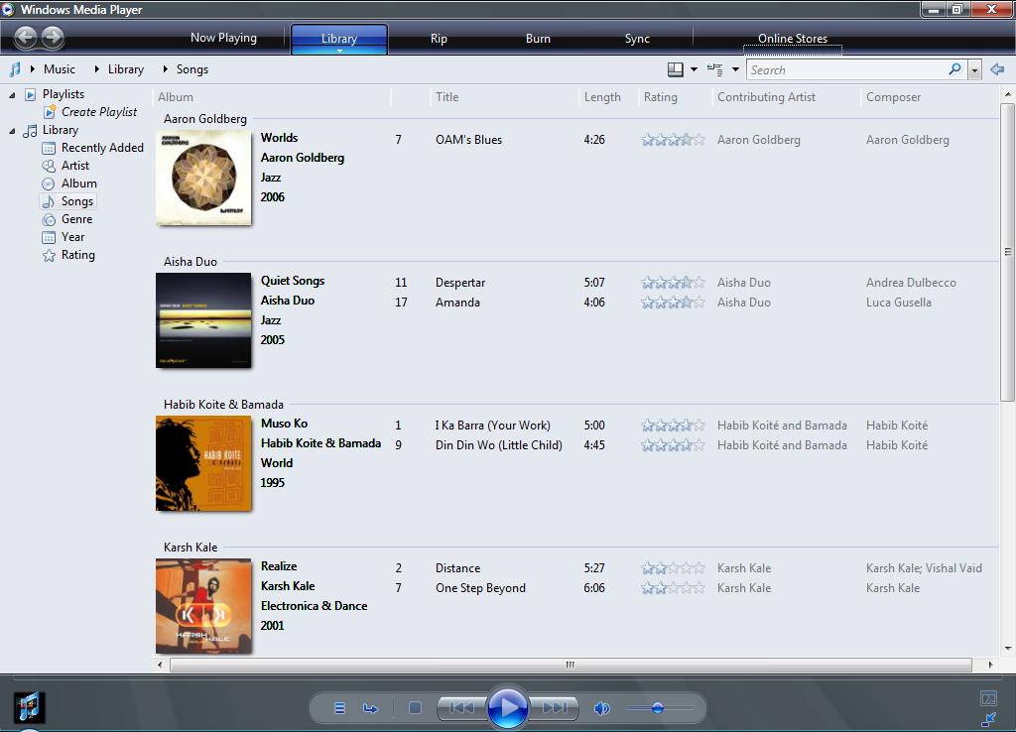Set stars for Din Din Wo (Little Child)
The image size is (1016, 732).
[x=673, y=445]
